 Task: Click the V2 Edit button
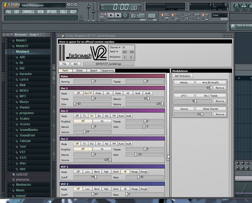point(76,64)
